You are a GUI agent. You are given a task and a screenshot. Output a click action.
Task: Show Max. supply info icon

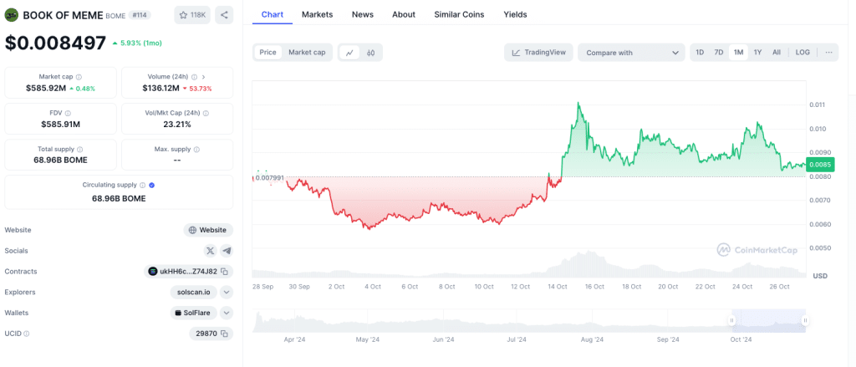[196, 149]
